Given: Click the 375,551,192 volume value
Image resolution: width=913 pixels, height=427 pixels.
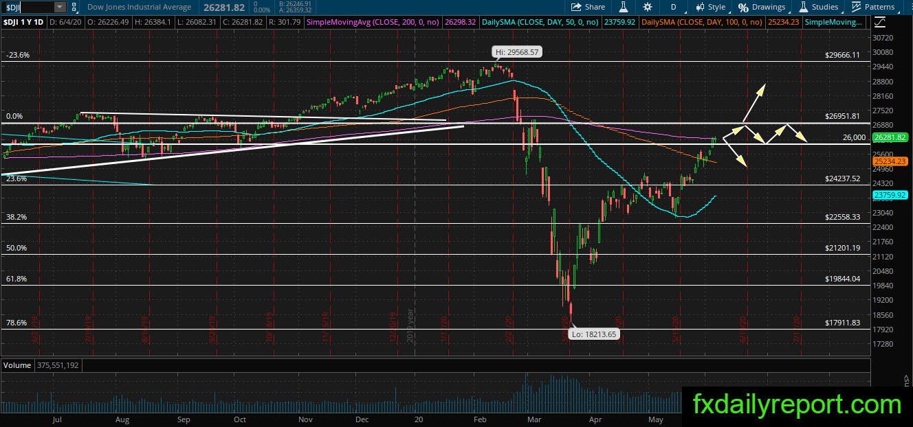Looking at the screenshot, I should 58,365.
